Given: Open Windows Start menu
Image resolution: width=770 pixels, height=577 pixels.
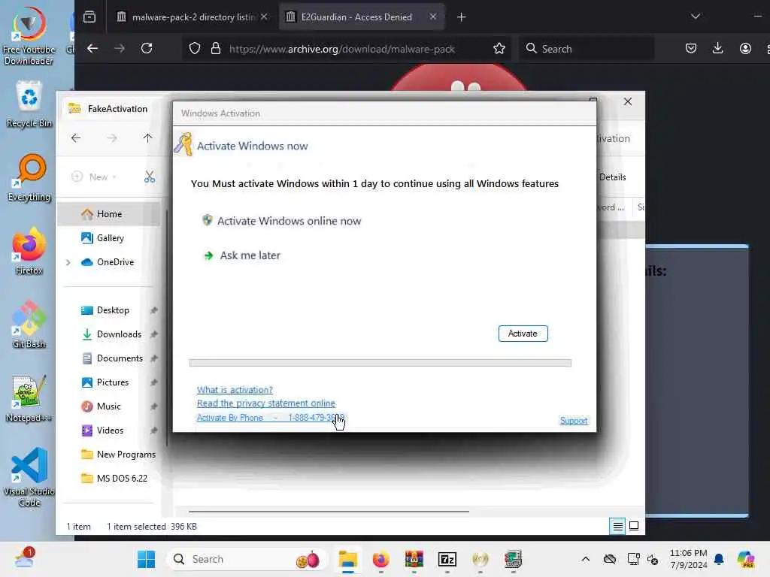Looking at the screenshot, I should coord(146,559).
